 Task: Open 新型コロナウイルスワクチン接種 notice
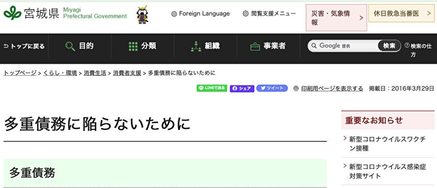pos(388,144)
